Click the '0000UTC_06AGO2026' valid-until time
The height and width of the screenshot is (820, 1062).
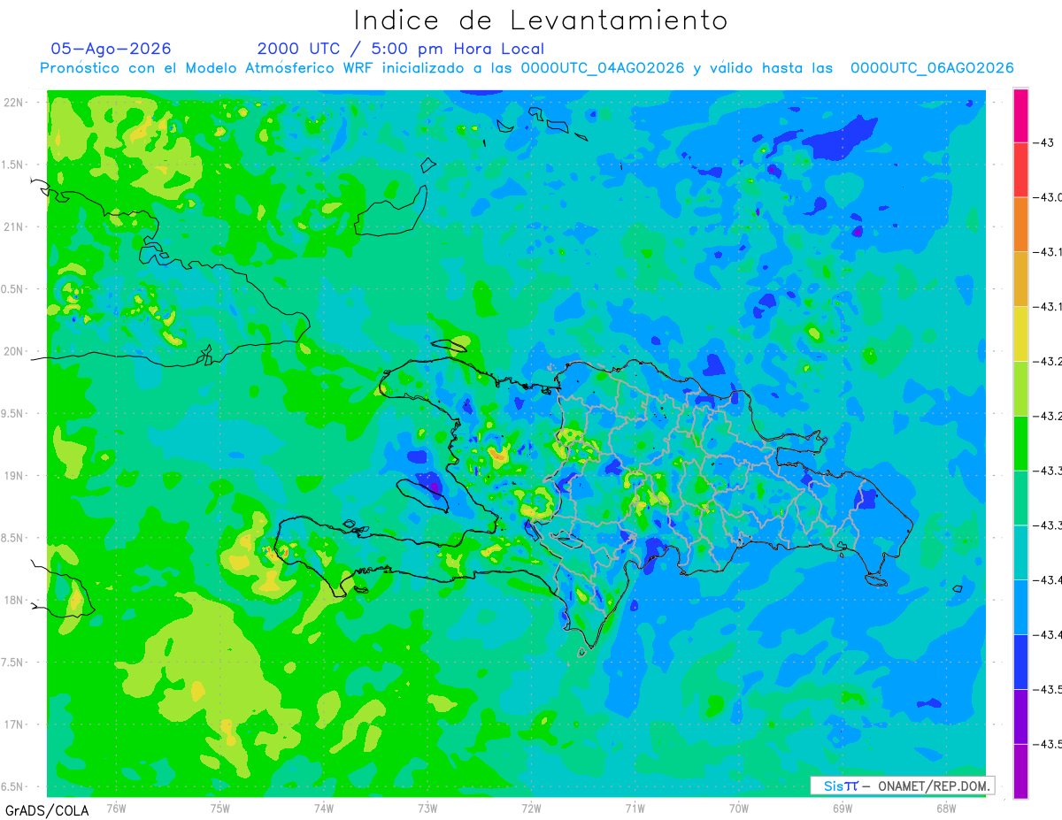pyautogui.click(x=932, y=68)
